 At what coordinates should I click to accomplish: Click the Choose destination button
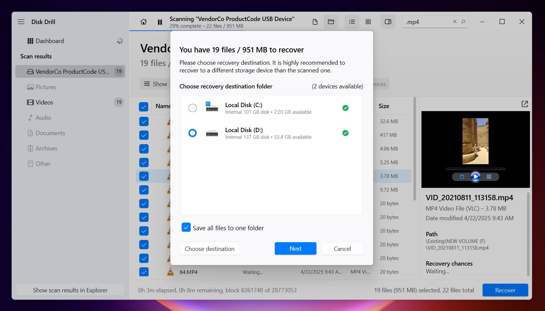pos(210,249)
